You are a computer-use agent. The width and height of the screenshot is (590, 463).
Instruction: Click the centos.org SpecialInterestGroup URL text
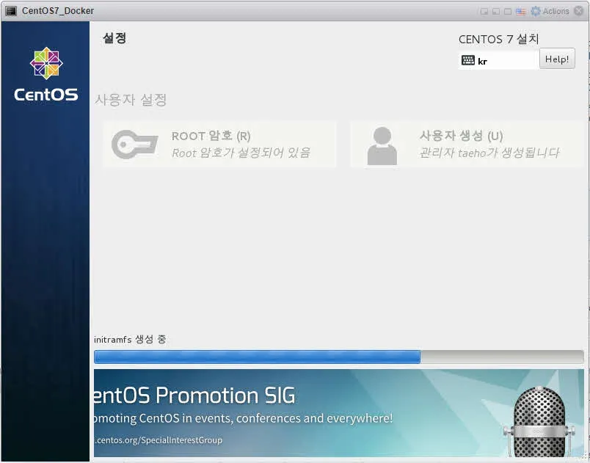pyautogui.click(x=158, y=440)
